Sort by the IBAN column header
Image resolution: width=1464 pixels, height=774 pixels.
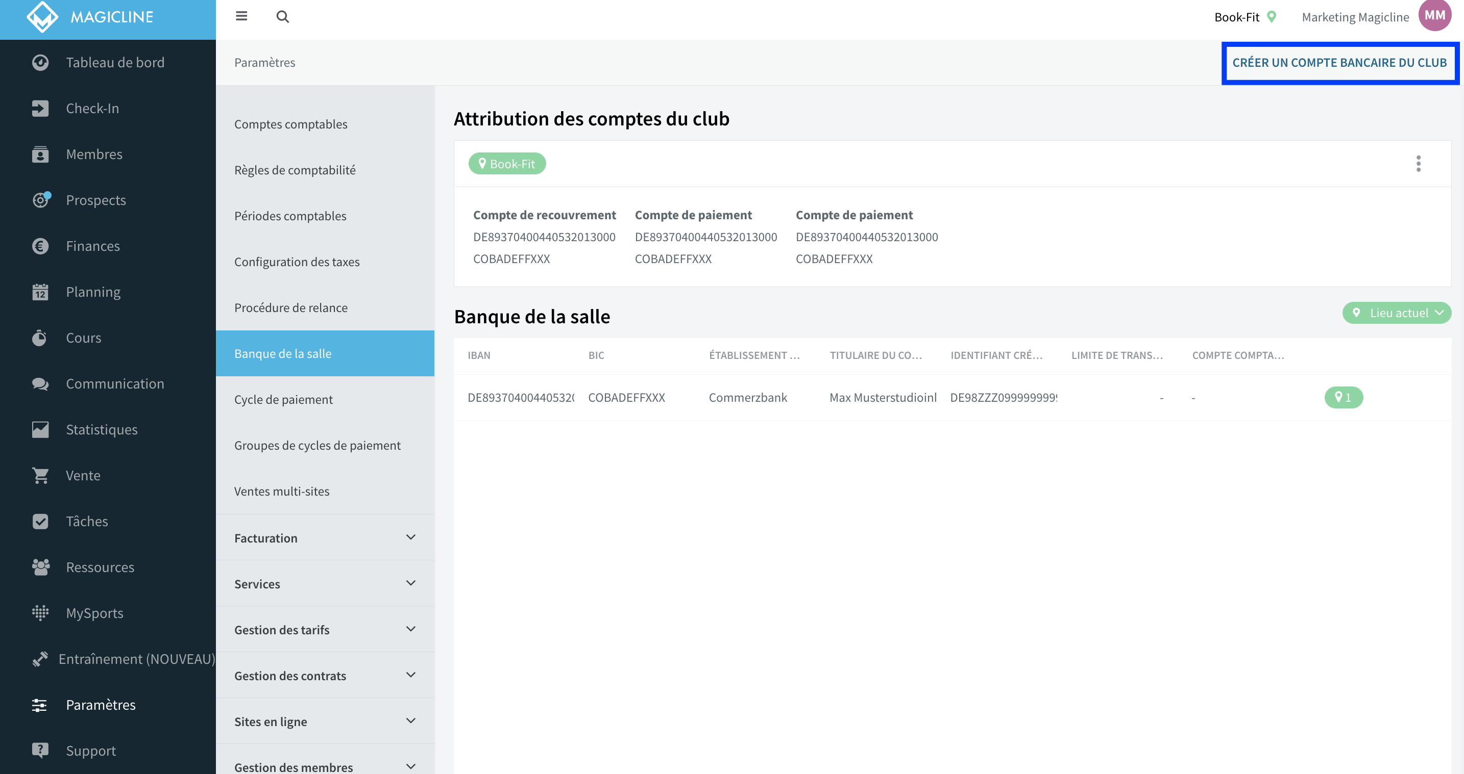click(479, 355)
